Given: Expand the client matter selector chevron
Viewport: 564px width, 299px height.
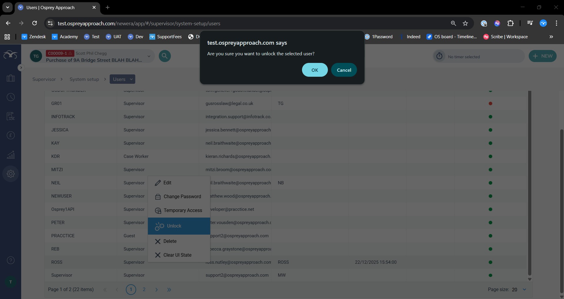Looking at the screenshot, I should click(x=149, y=56).
